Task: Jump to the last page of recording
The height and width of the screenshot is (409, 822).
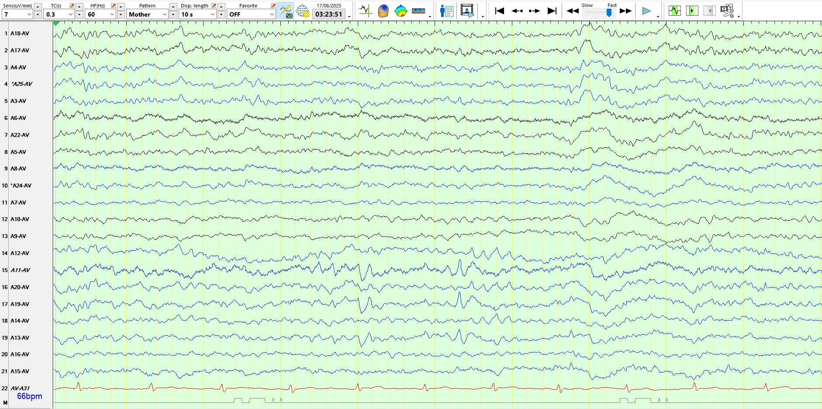Action: [552, 11]
